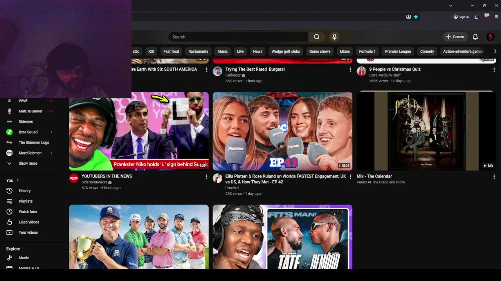Type in the YouTube Search field
501x281 pixels.
pyautogui.click(x=238, y=37)
